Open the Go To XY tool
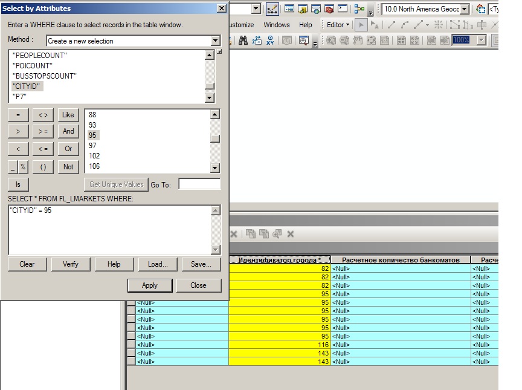This screenshot has width=522, height=390. pos(272,41)
